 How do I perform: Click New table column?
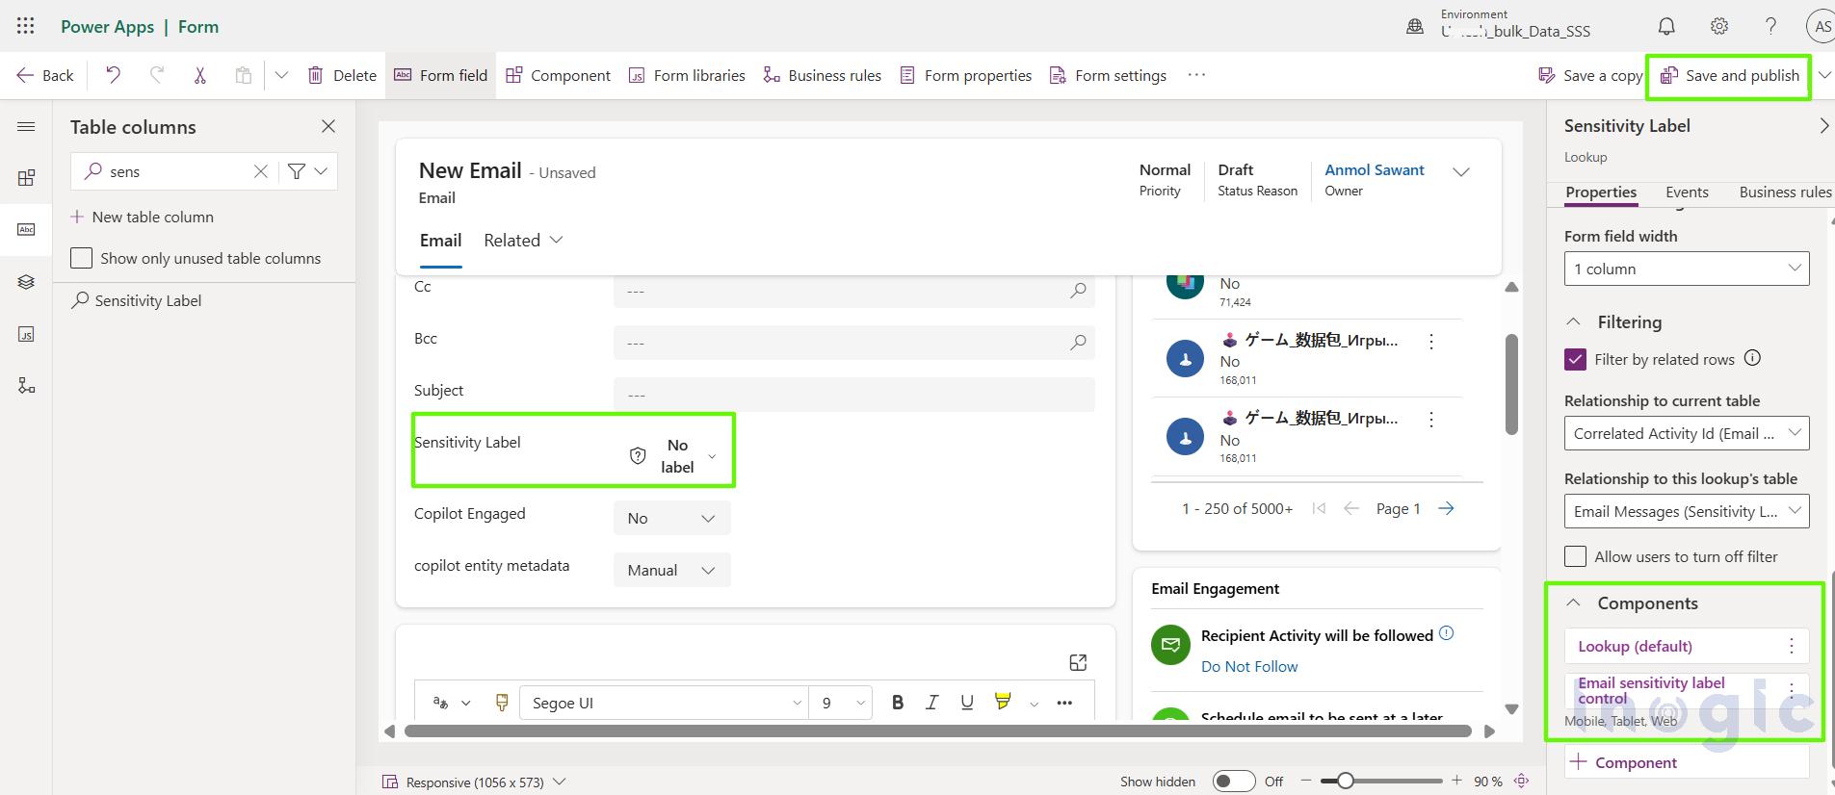(142, 217)
